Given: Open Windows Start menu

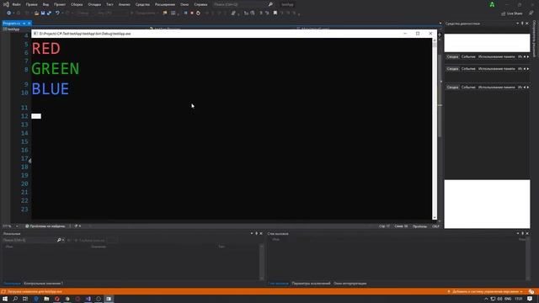Looking at the screenshot, I should tap(5, 299).
